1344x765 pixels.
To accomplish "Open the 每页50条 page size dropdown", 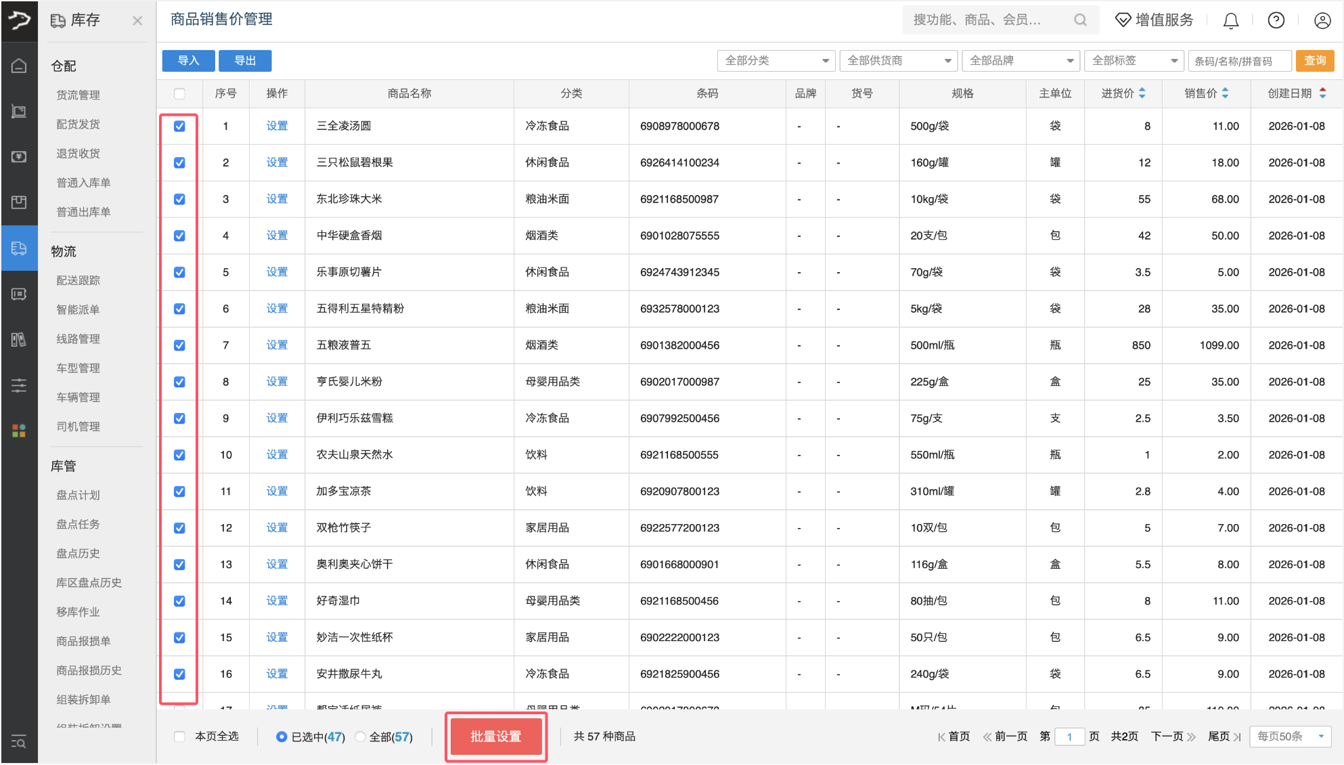I will tap(1290, 737).
